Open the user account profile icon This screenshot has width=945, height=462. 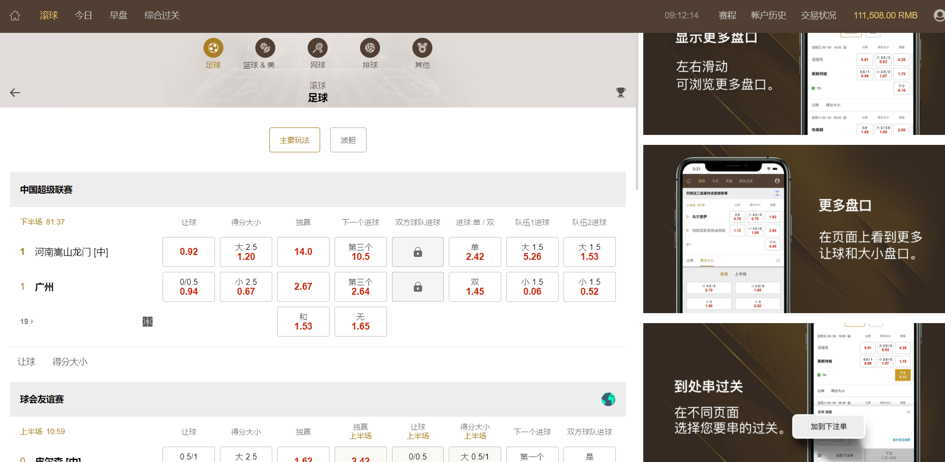click(939, 15)
